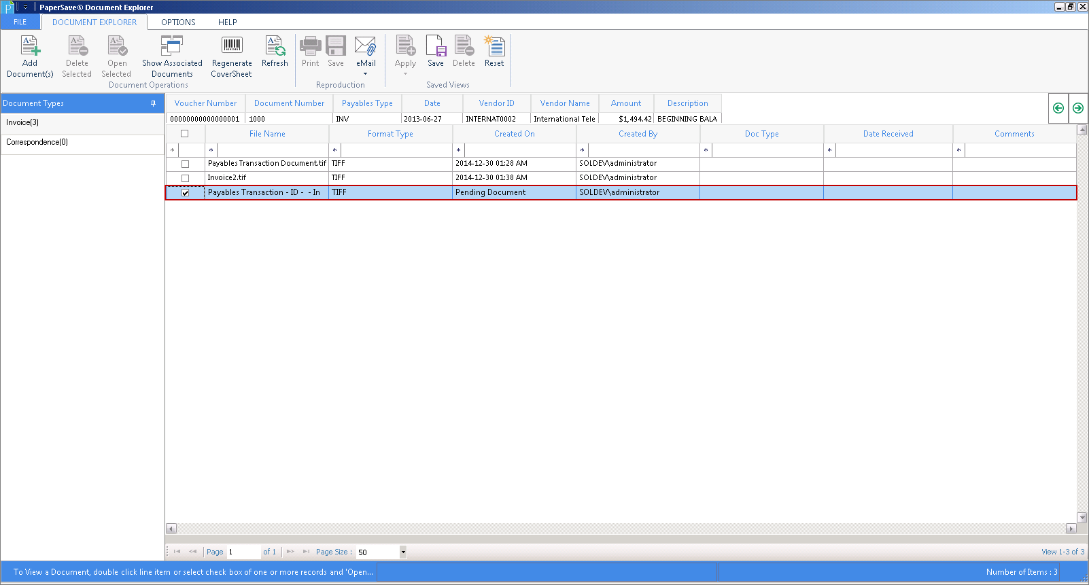Select Invoice(3) document type
The height and width of the screenshot is (585, 1089).
point(82,122)
